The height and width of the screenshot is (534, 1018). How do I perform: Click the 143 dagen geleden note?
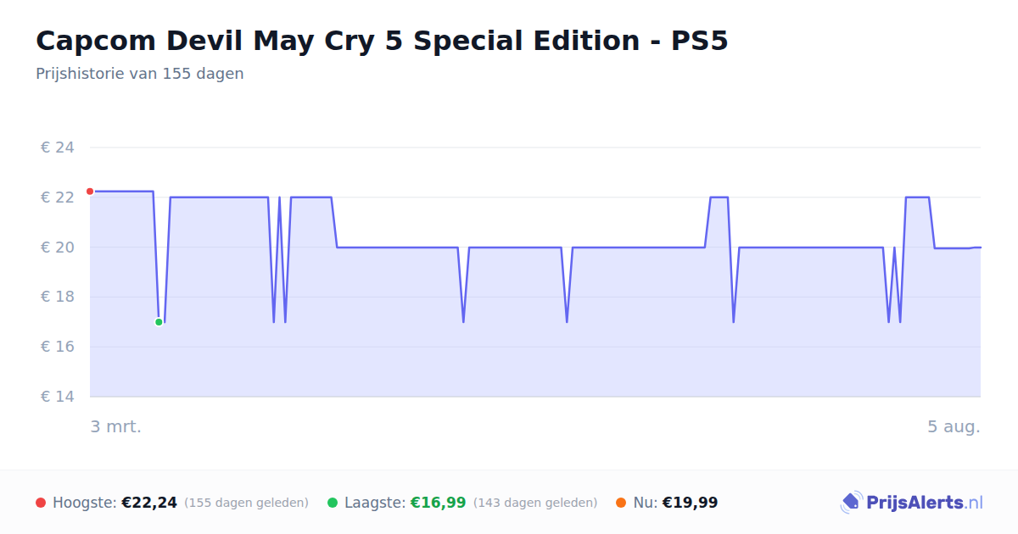[x=535, y=503]
